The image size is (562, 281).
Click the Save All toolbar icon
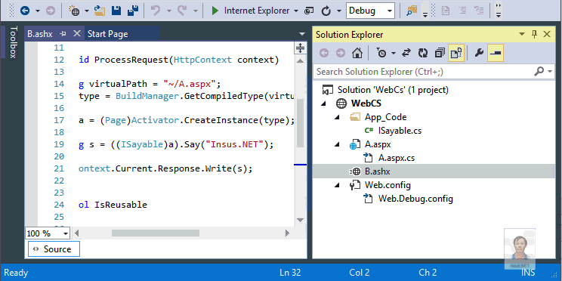point(134,11)
